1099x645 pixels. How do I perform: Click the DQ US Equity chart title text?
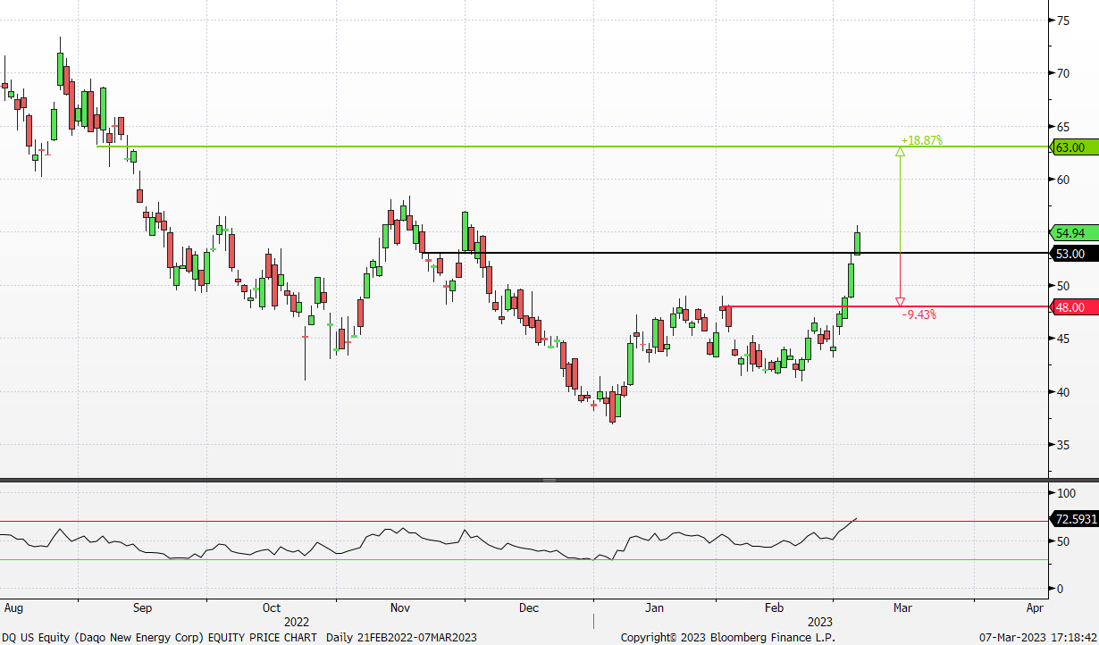241,637
